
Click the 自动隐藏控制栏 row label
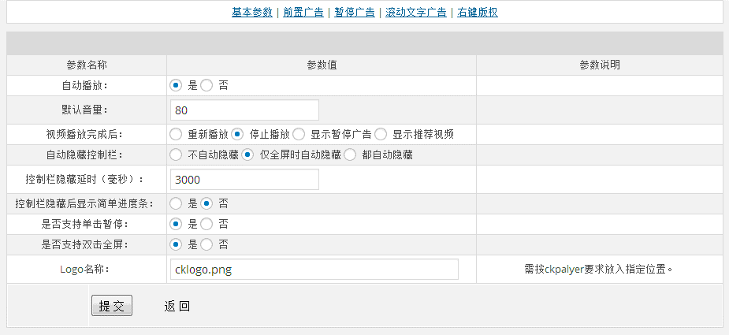pyautogui.click(x=84, y=155)
